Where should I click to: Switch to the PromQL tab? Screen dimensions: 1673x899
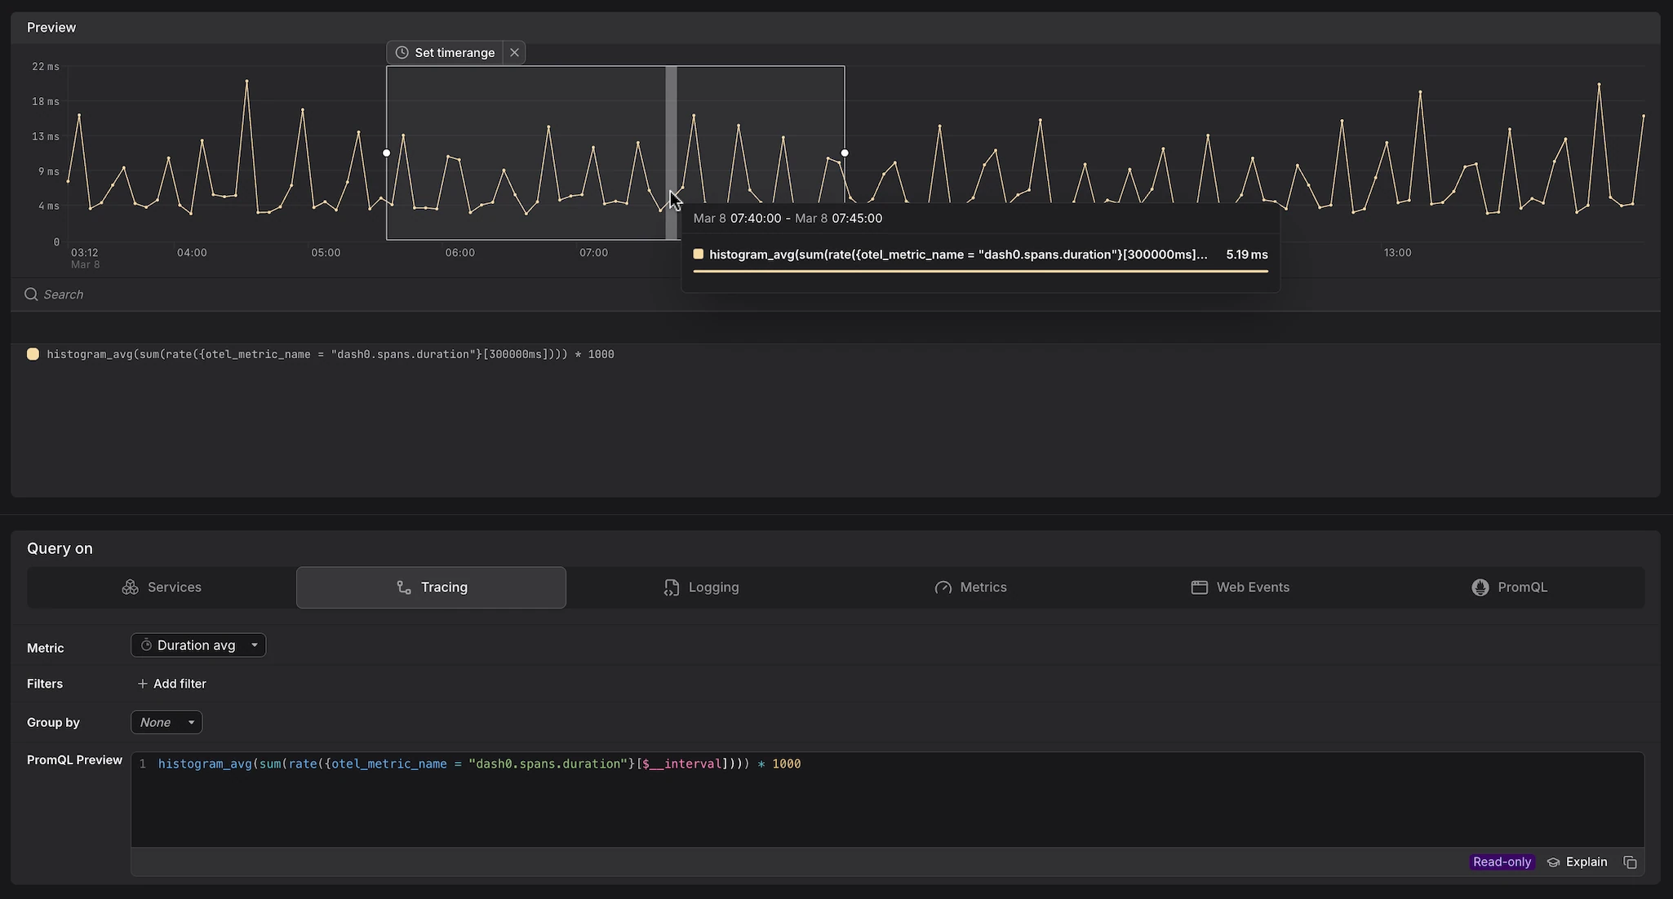pos(1510,587)
